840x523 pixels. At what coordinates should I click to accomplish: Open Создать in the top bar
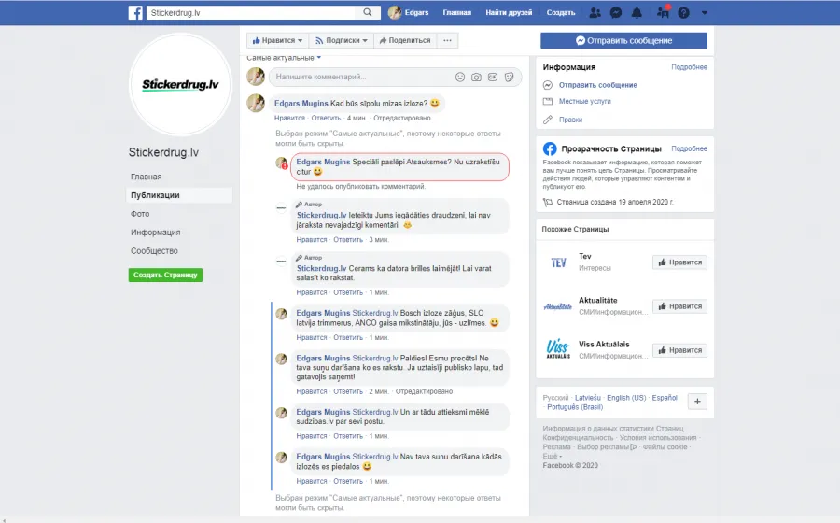point(561,12)
